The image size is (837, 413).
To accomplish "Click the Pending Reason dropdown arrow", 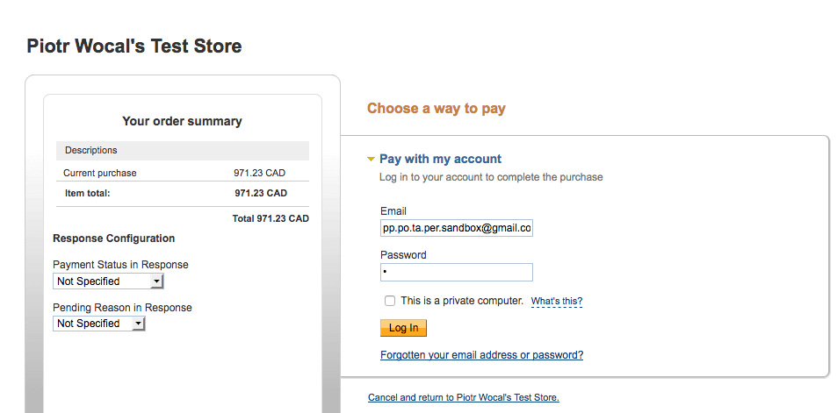I will coord(138,324).
